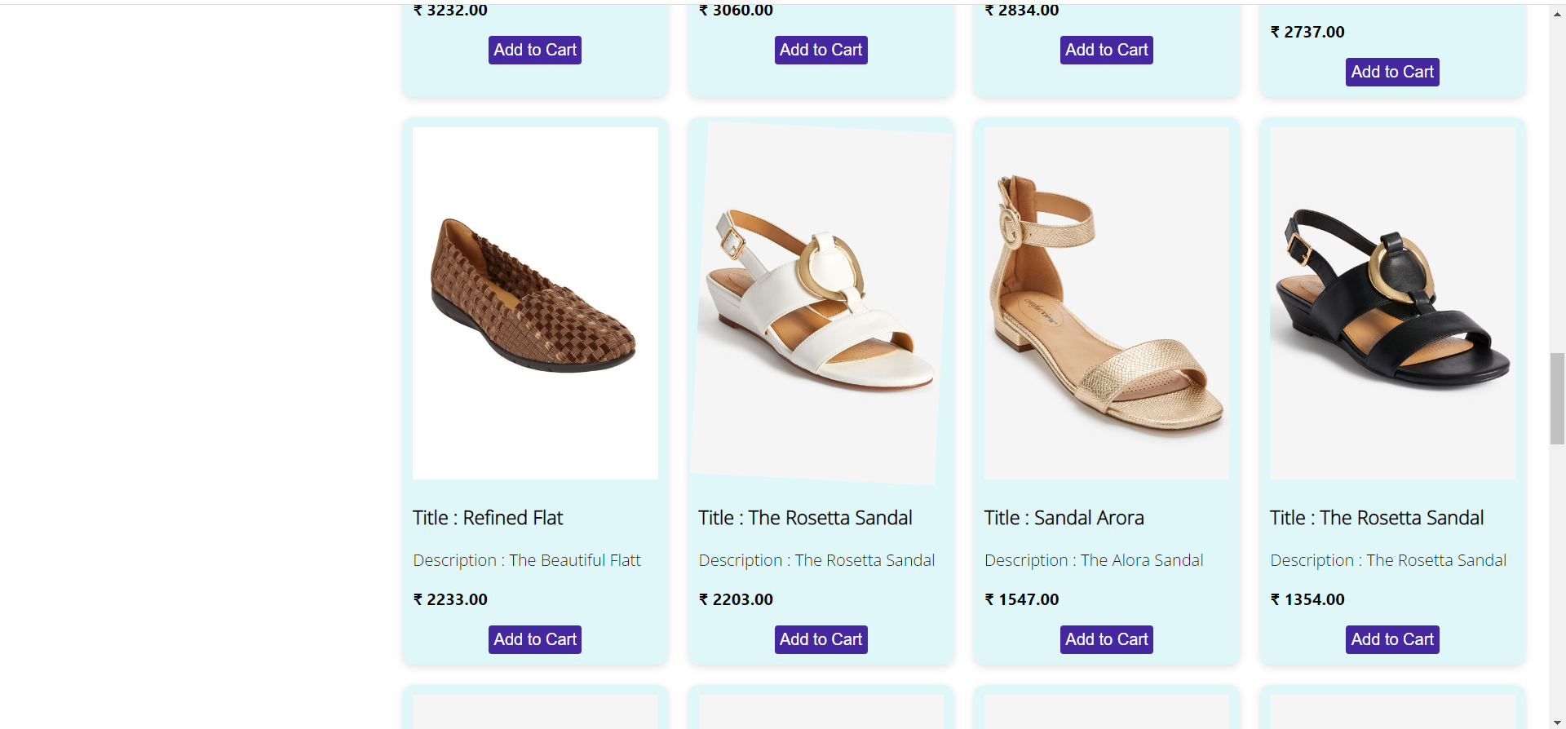Add Sandal Arora to cart

coord(1107,639)
